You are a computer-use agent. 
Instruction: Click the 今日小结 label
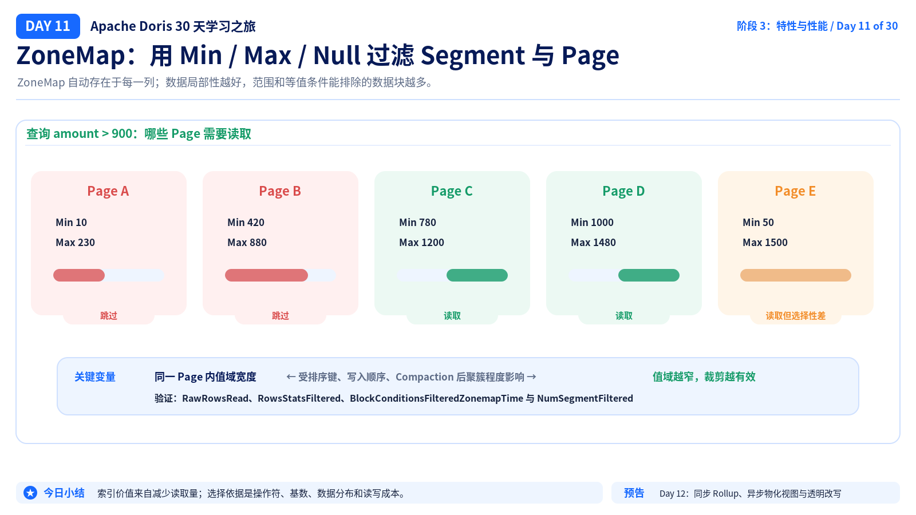(64, 493)
